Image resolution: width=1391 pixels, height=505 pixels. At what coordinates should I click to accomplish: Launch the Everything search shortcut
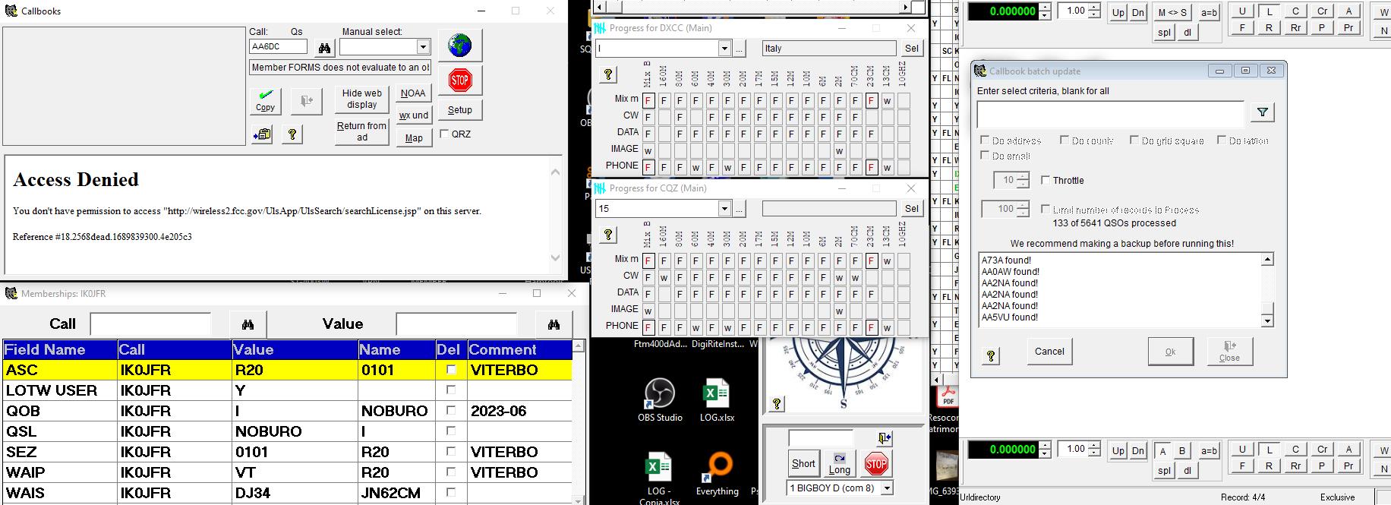(717, 475)
